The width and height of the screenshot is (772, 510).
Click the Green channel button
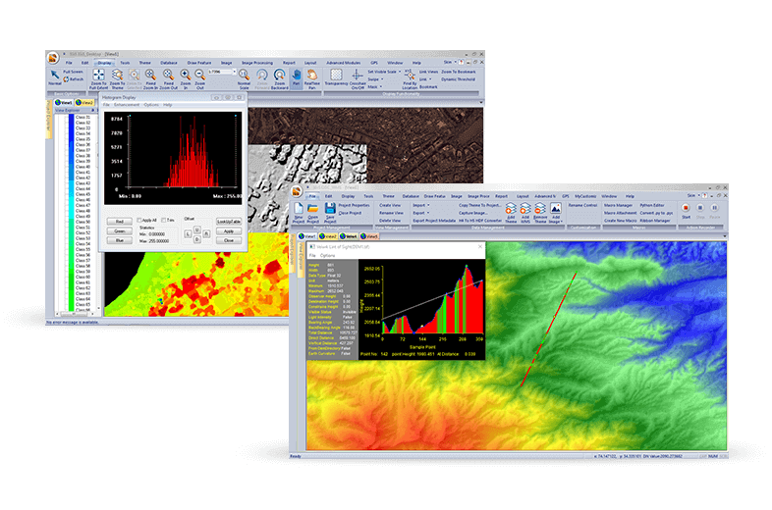(x=114, y=230)
